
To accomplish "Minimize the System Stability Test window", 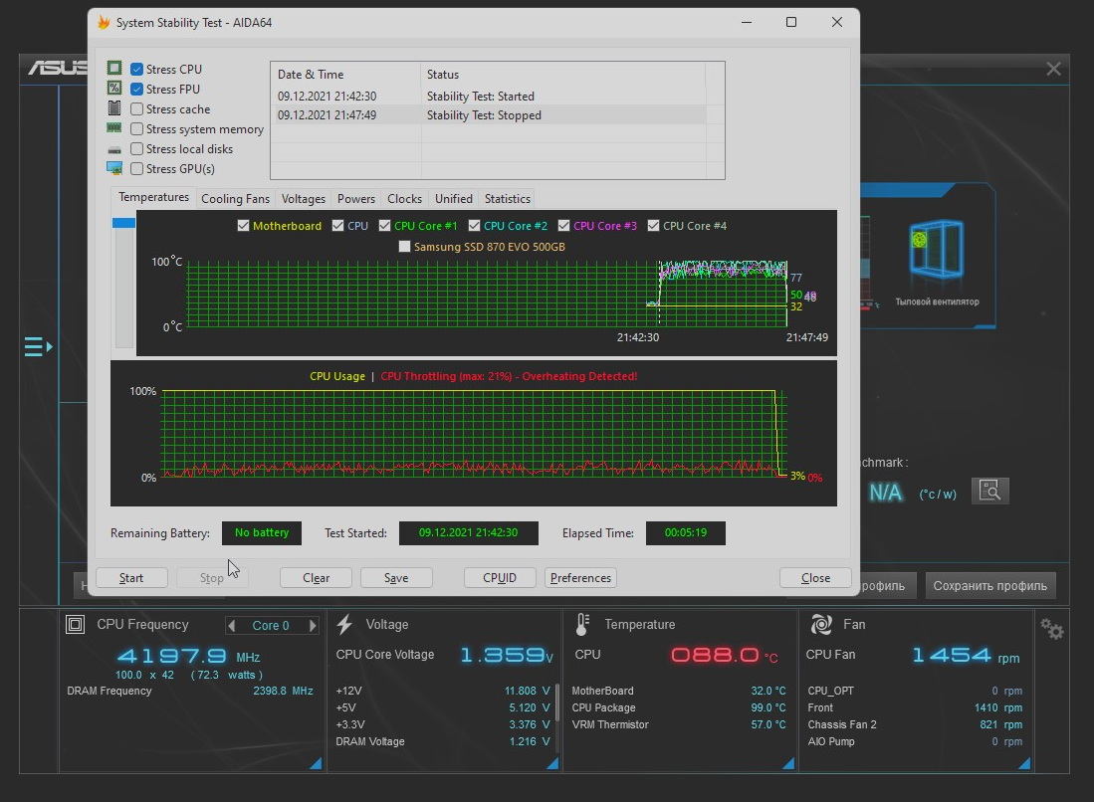I will [x=747, y=22].
